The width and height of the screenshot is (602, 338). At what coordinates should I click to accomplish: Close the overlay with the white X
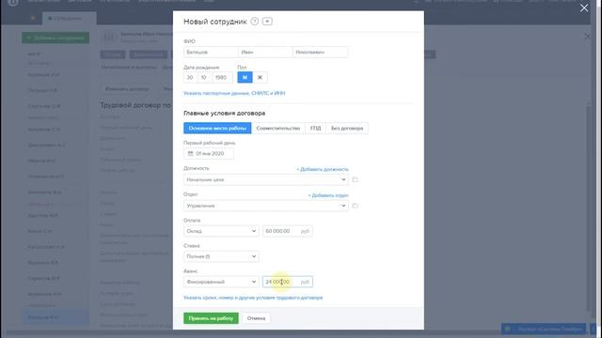(x=584, y=8)
